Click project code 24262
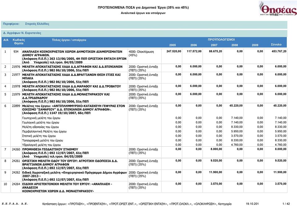297x206 pixels. pos(16,172)
